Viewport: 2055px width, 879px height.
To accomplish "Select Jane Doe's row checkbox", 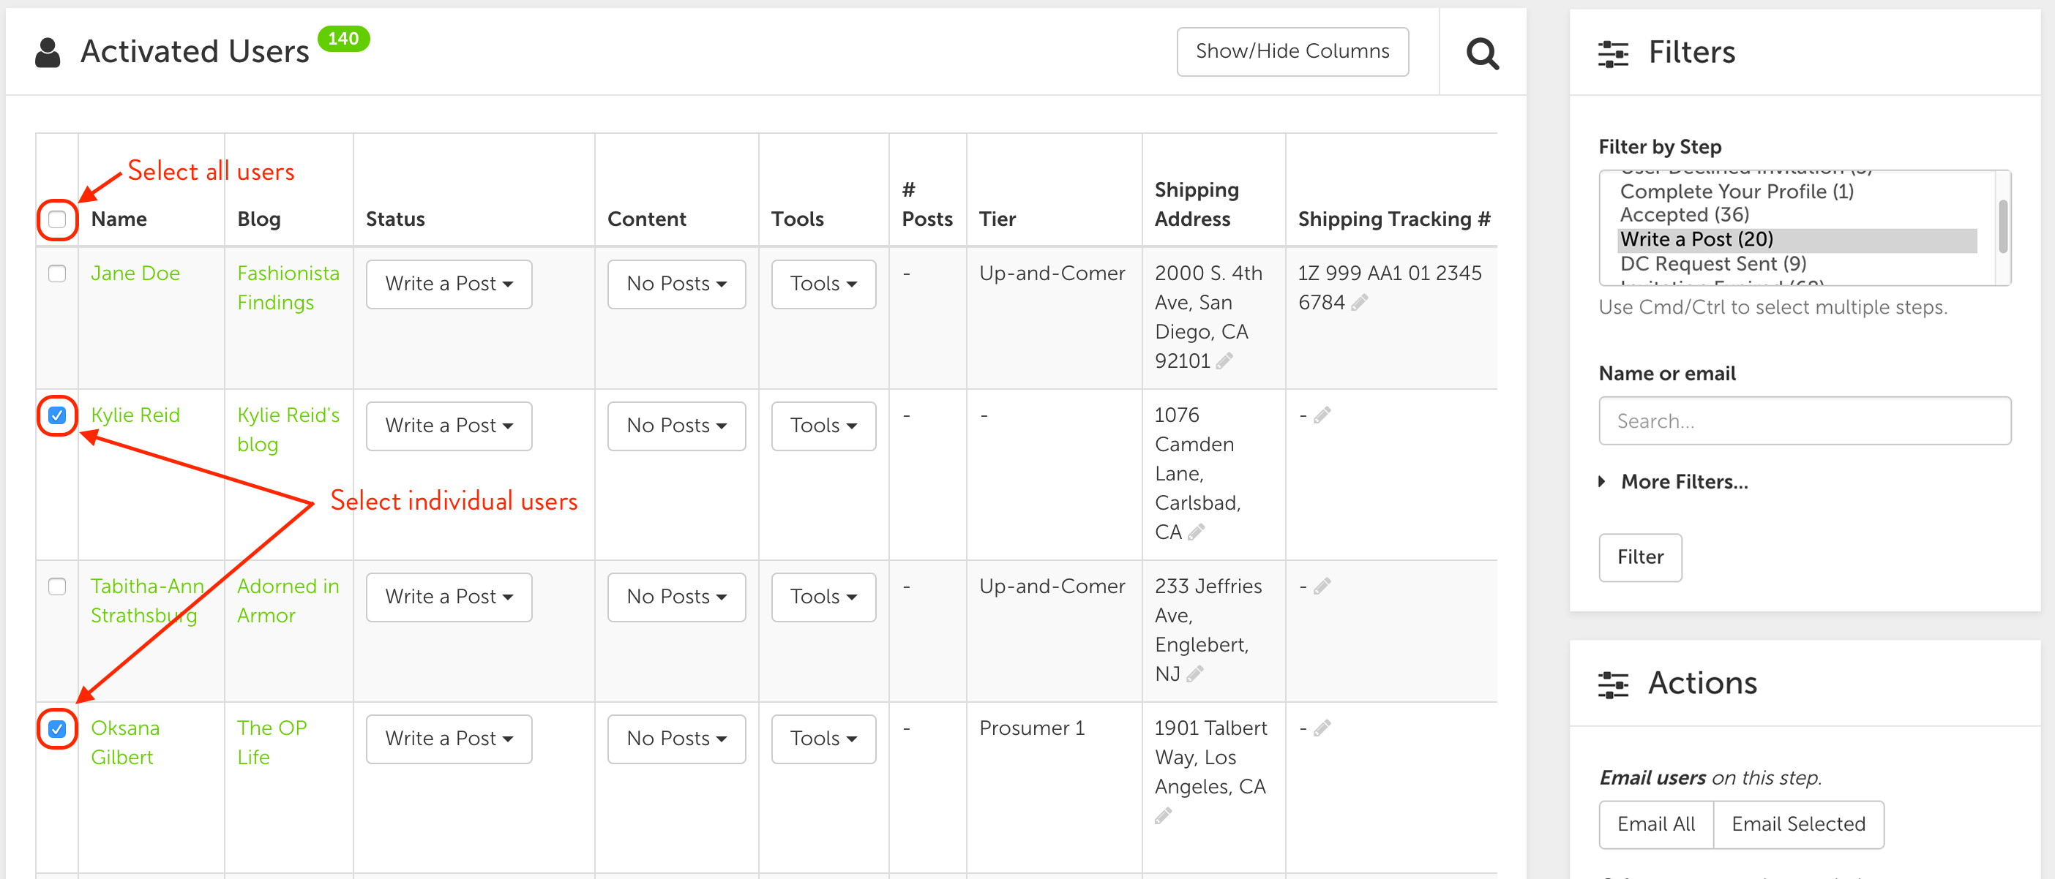I will [56, 273].
